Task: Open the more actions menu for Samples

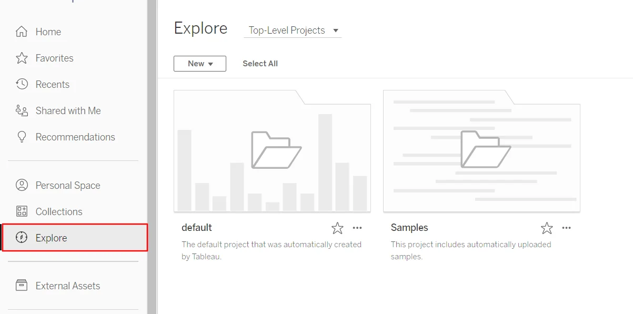Action: [x=566, y=228]
